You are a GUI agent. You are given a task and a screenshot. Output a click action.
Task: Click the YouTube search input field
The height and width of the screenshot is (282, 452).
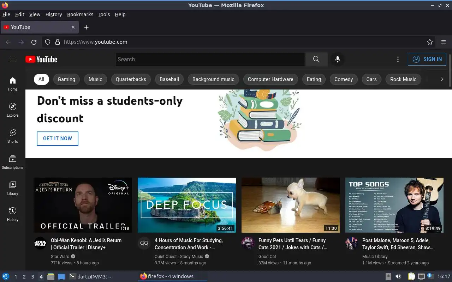click(x=210, y=59)
